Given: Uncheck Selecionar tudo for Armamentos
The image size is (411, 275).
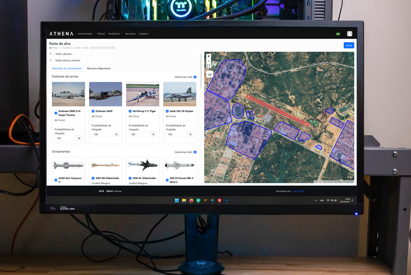Looking at the screenshot, I should [195, 152].
